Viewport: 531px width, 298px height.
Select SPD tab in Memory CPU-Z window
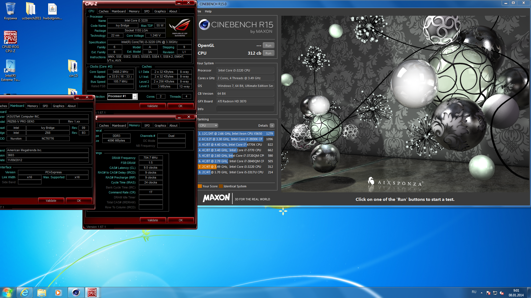[x=147, y=126]
